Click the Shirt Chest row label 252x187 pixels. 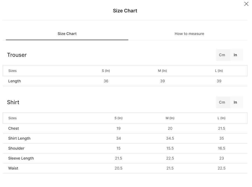(13, 128)
